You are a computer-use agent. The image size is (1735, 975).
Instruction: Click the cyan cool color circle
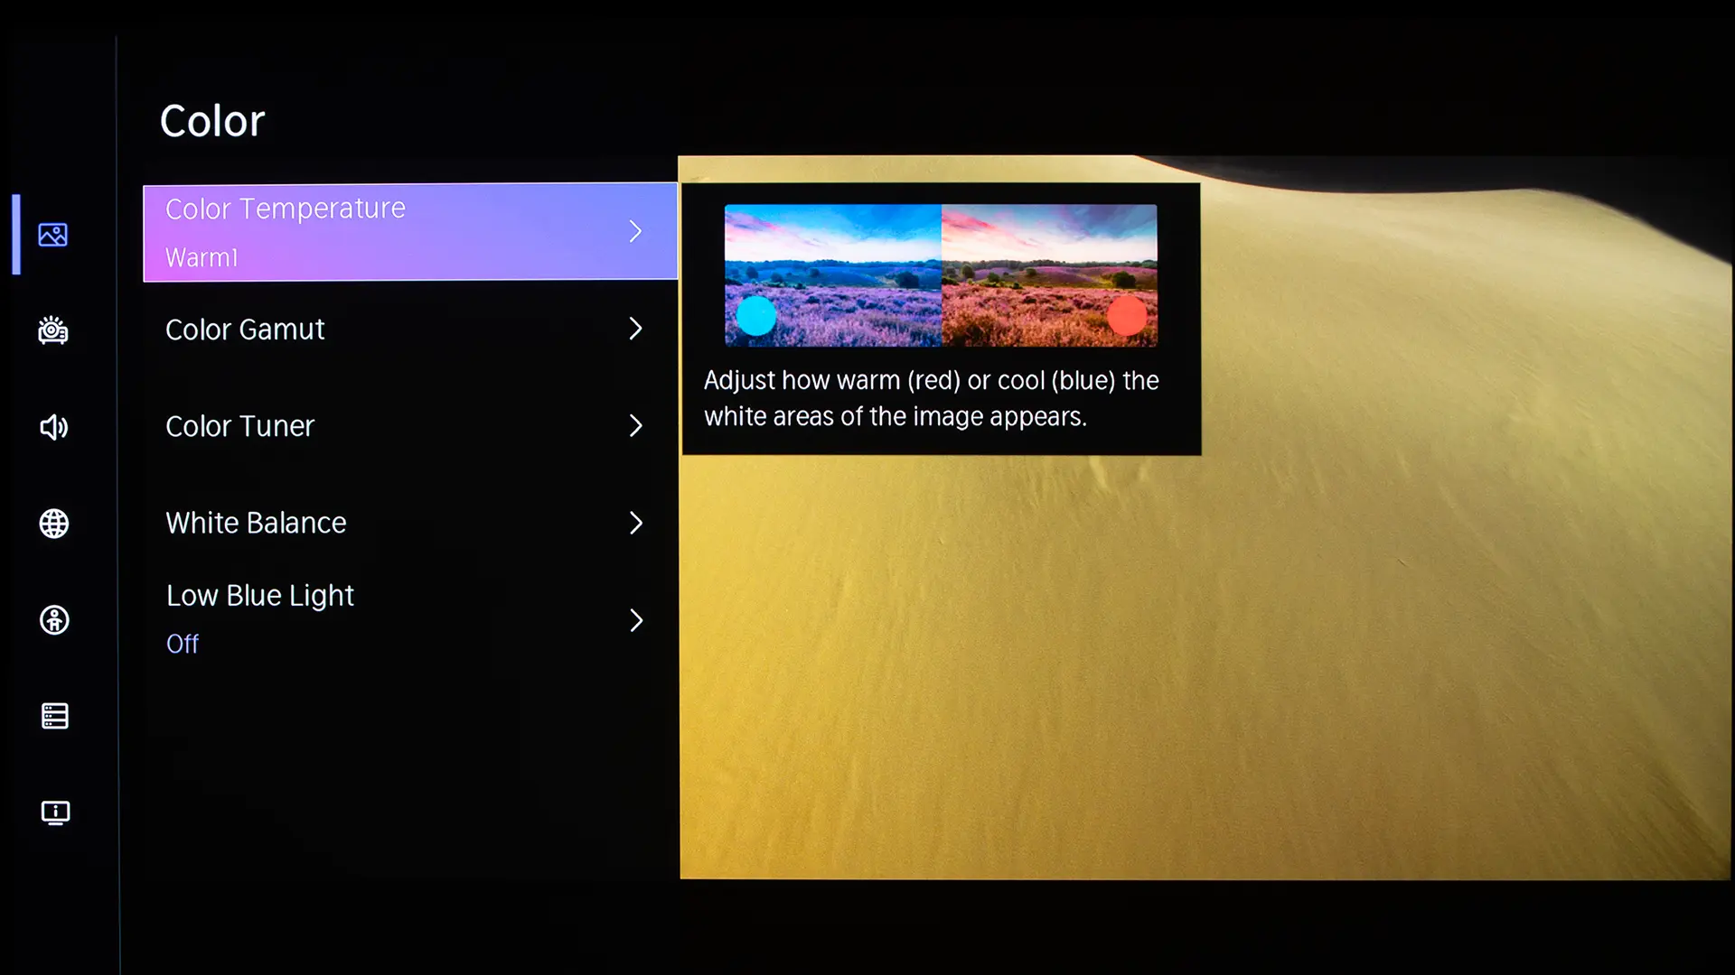pos(756,316)
